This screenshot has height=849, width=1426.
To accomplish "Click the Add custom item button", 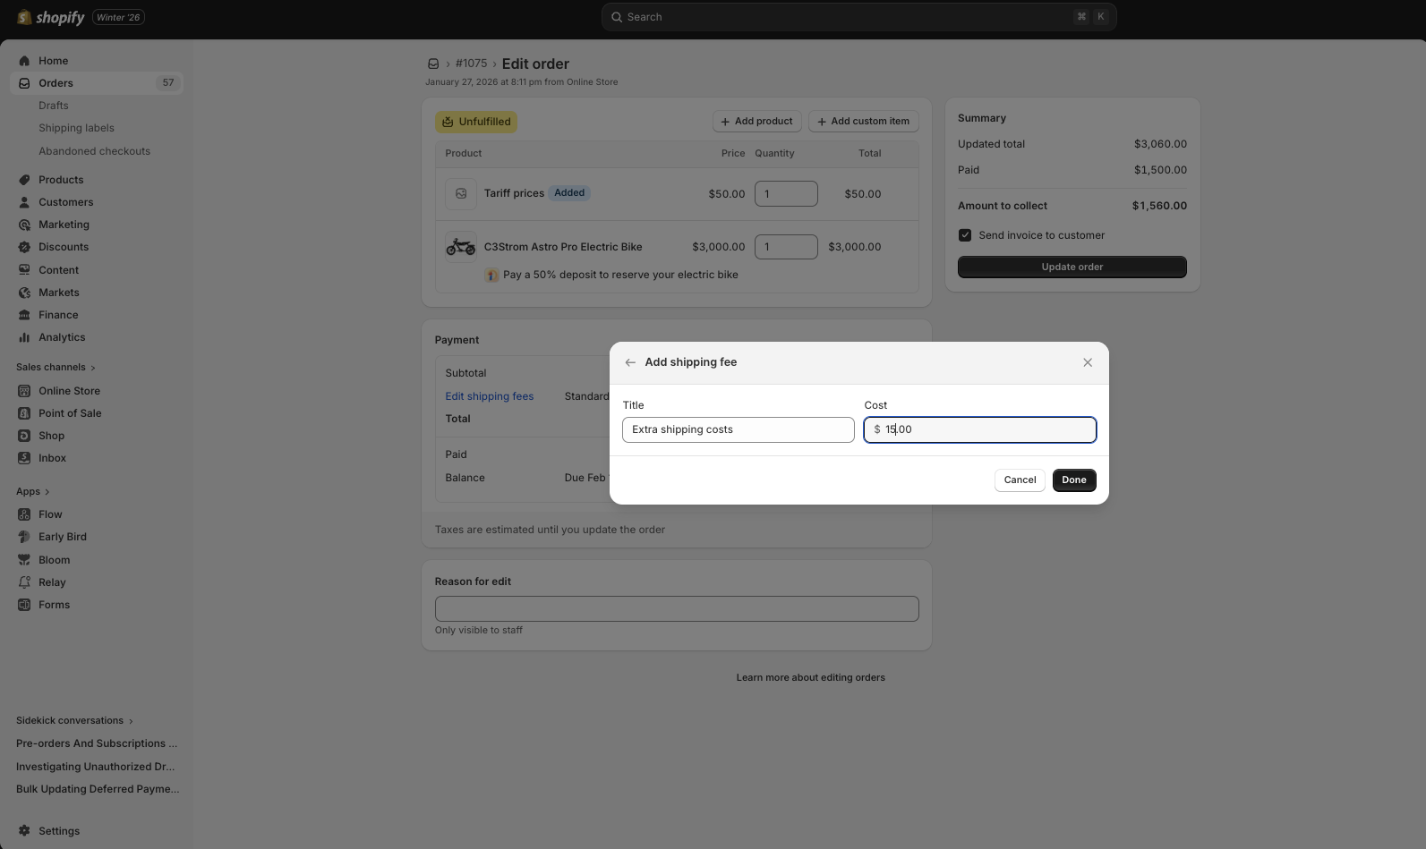I will click(x=864, y=122).
